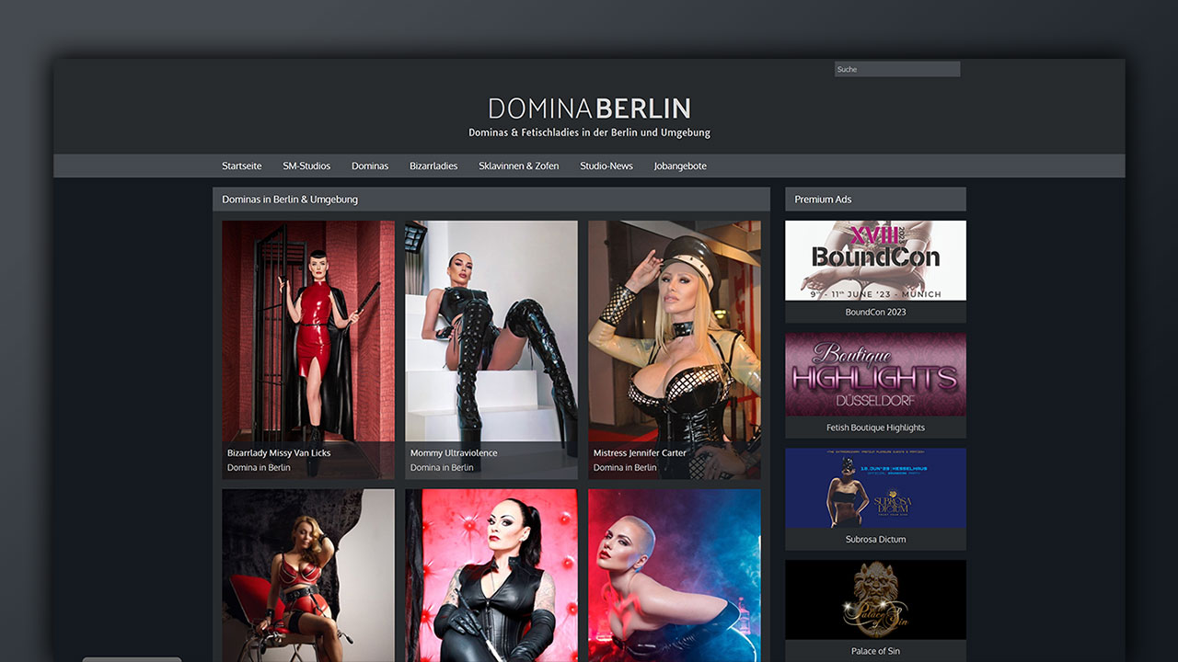Click the Mistress Jennifer Carter name link

point(638,452)
